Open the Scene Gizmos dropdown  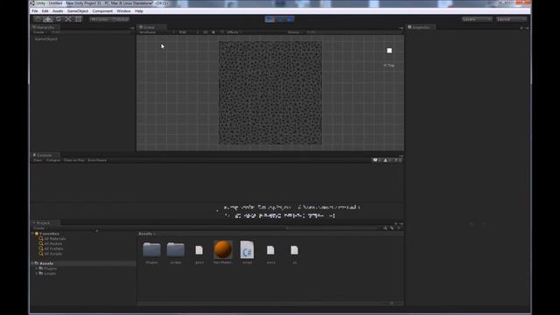[x=295, y=32]
